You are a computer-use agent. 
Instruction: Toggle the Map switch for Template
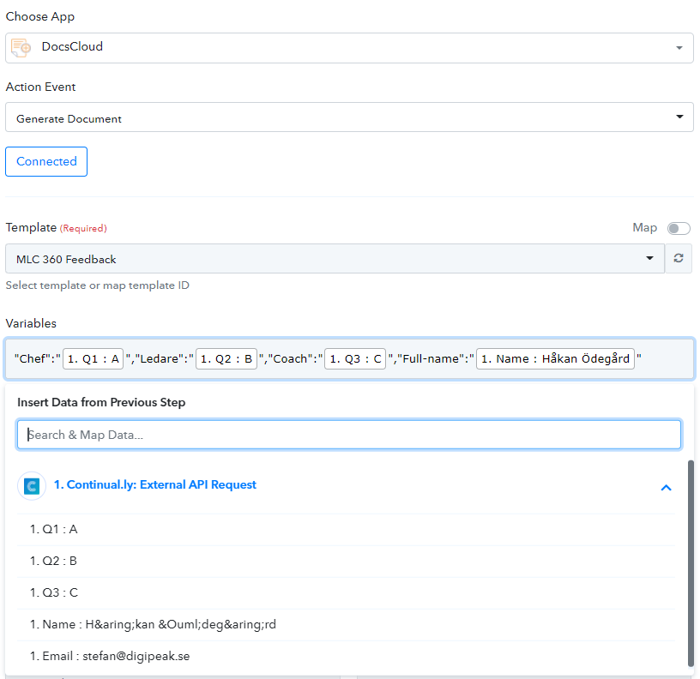(x=678, y=228)
